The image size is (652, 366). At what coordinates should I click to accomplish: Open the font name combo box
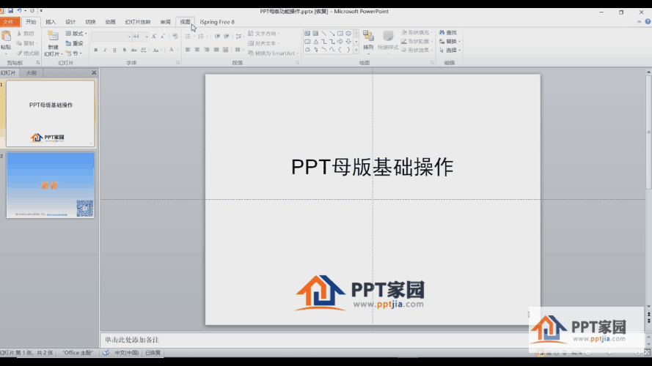click(x=111, y=37)
